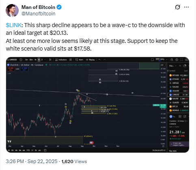Click the Indicators button in chart toolbar
The image size is (196, 170).
coord(61,59)
